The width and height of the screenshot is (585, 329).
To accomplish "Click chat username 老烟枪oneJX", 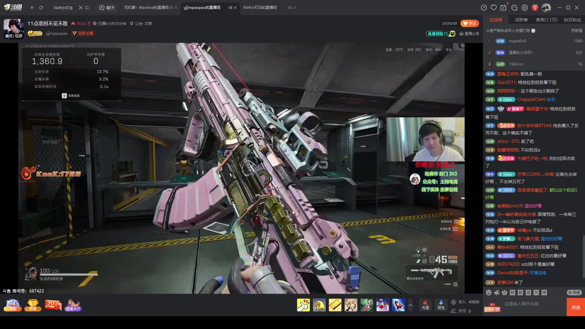I will (x=509, y=206).
